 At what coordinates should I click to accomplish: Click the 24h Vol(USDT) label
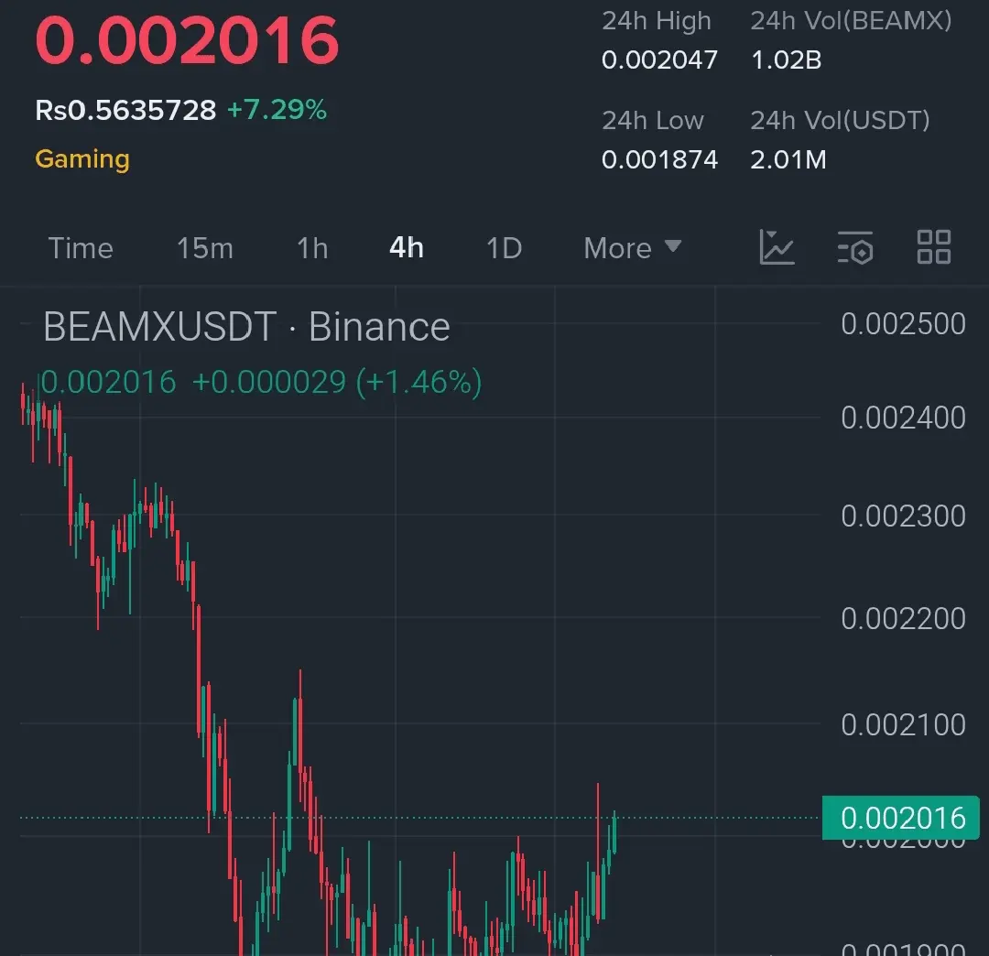point(840,121)
